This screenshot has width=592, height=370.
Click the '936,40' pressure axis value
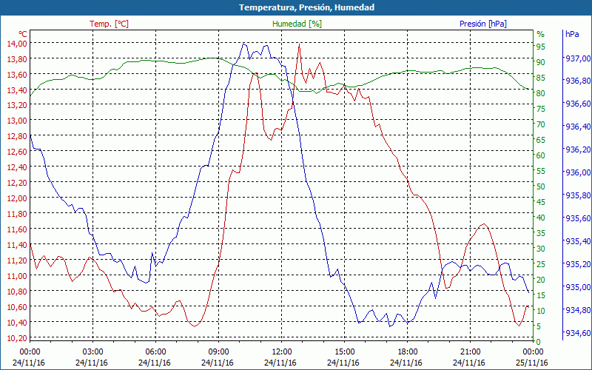tap(576, 127)
